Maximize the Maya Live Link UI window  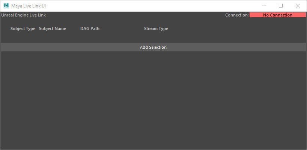(281, 6)
